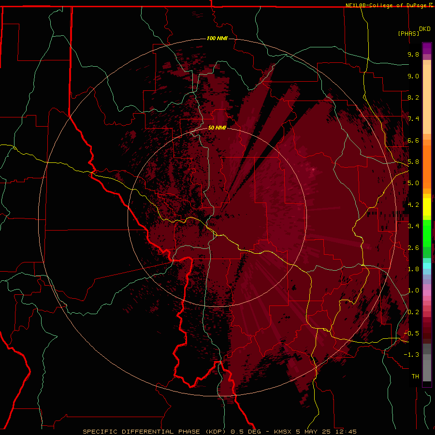This screenshot has height=435, width=435.
Task: Select the 4.2 legend value
Action: [x=413, y=205]
